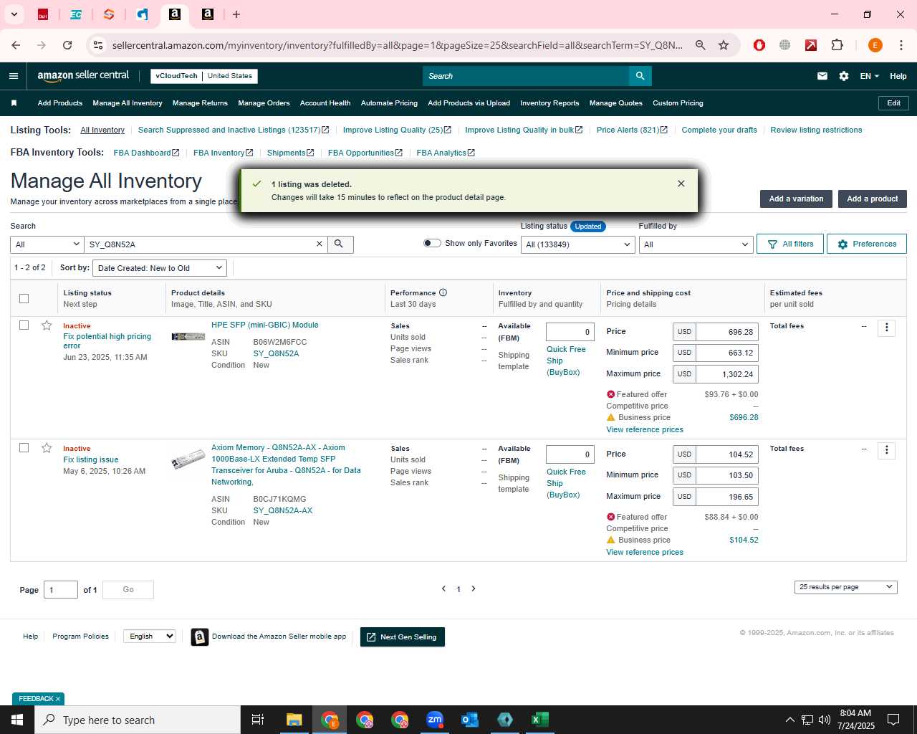Open the Fulfilled by dropdown
The height and width of the screenshot is (734, 917).
pos(696,244)
